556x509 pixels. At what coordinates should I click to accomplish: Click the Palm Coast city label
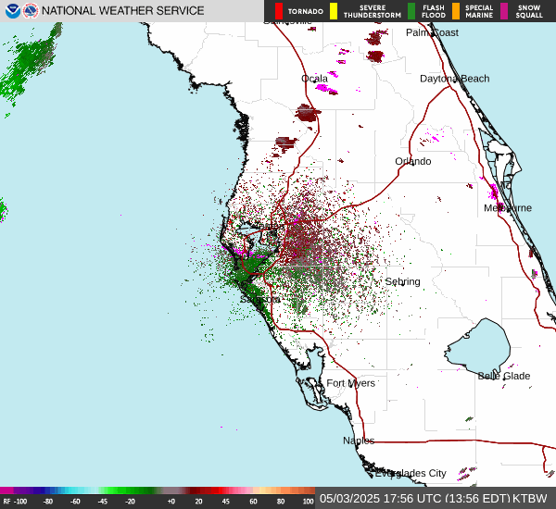pyautogui.click(x=432, y=32)
